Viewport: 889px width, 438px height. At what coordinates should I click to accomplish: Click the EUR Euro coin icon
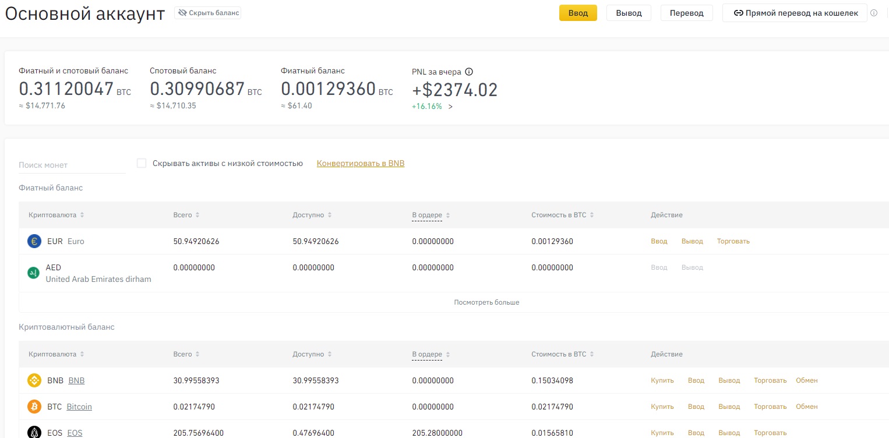click(x=34, y=241)
